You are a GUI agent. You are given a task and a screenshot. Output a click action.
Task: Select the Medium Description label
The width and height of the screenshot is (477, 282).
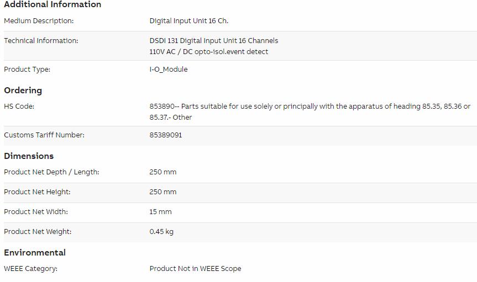39,21
